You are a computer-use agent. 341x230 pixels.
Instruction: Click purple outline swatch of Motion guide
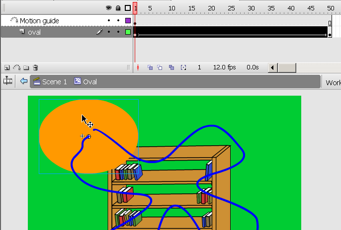(128, 21)
